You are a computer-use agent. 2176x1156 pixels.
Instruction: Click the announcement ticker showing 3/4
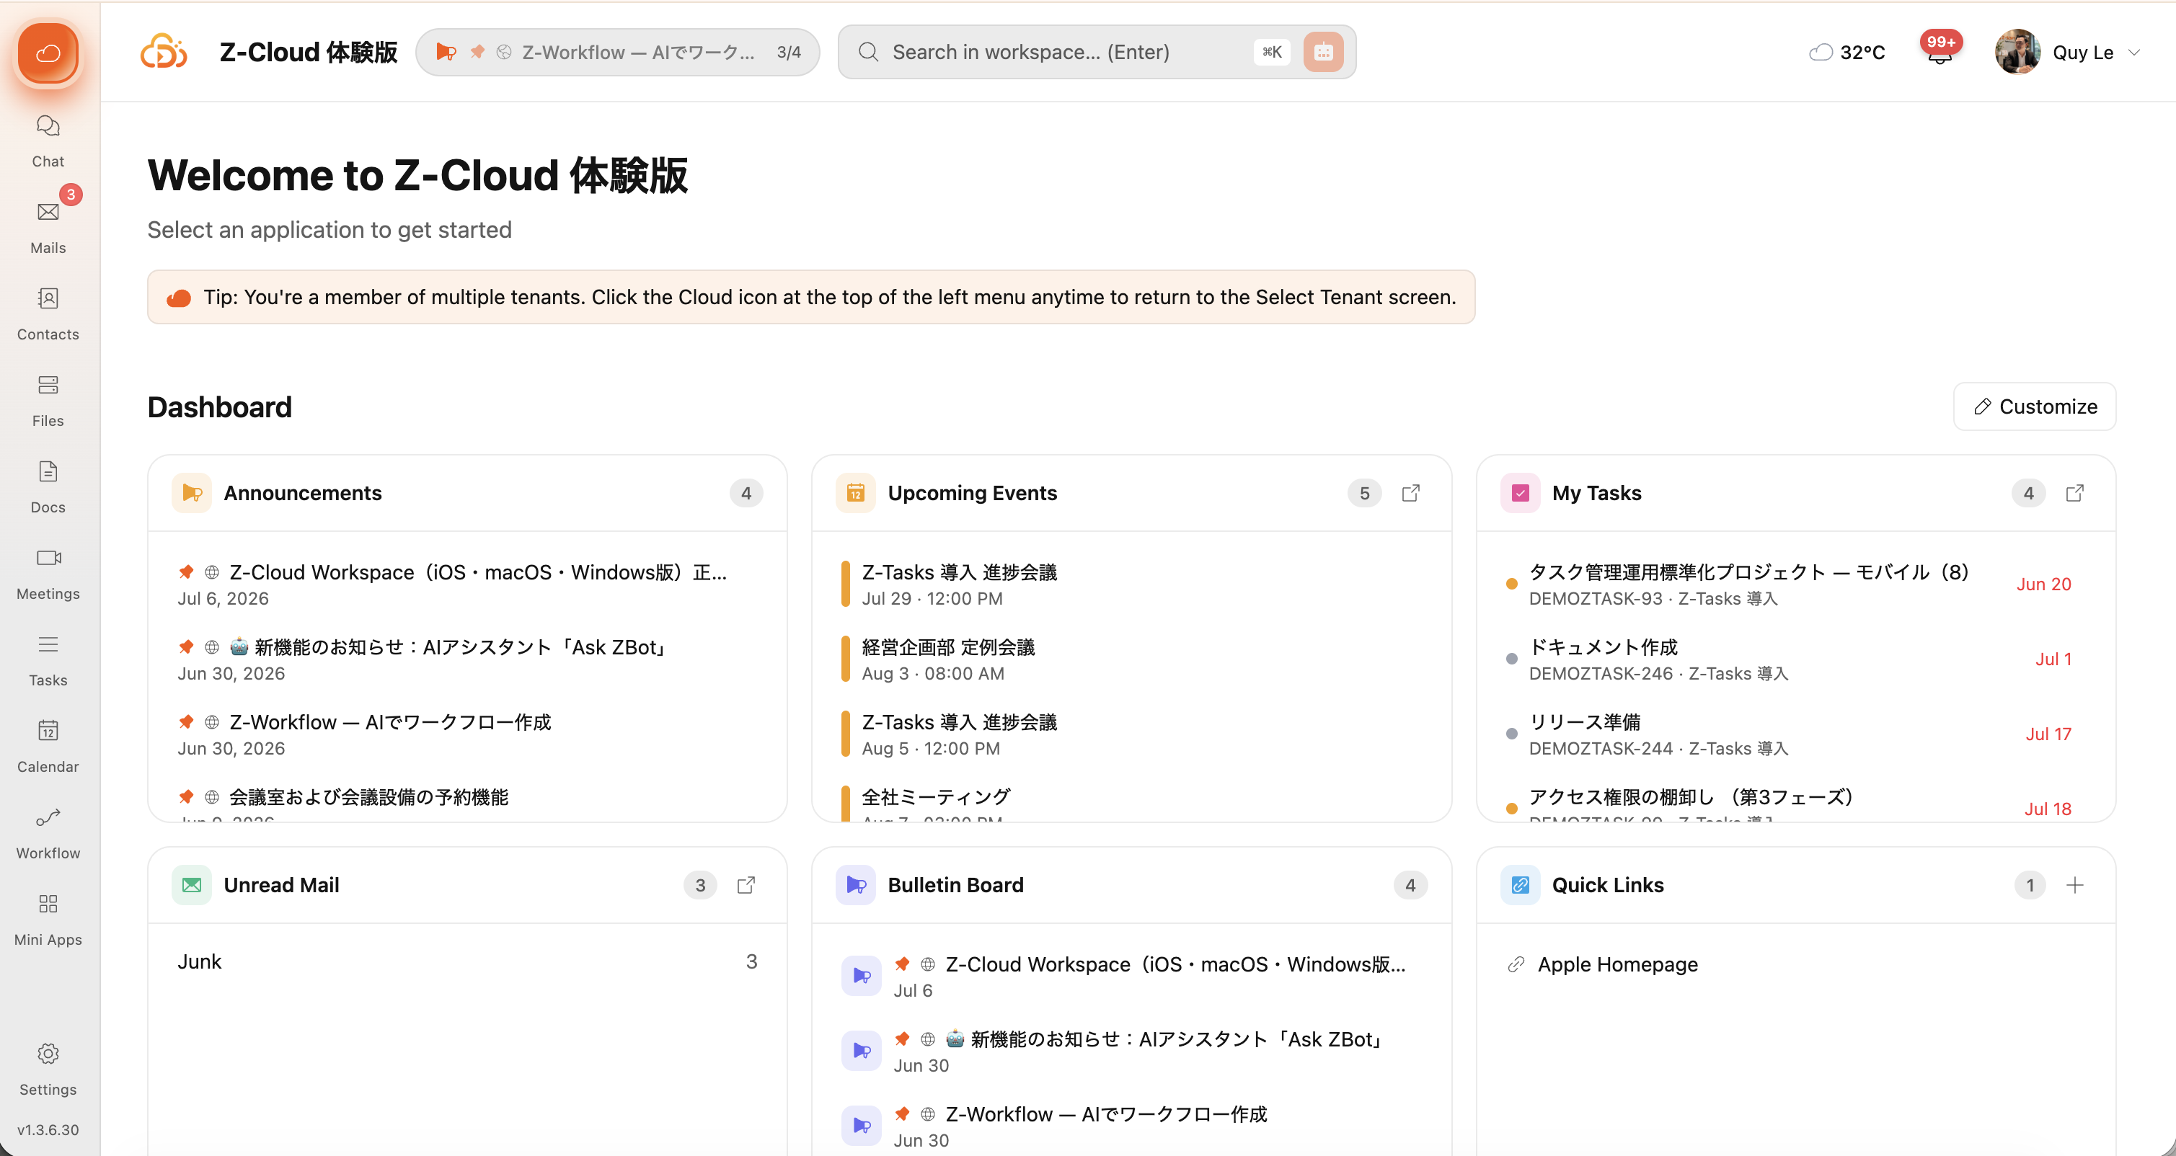pyautogui.click(x=617, y=53)
